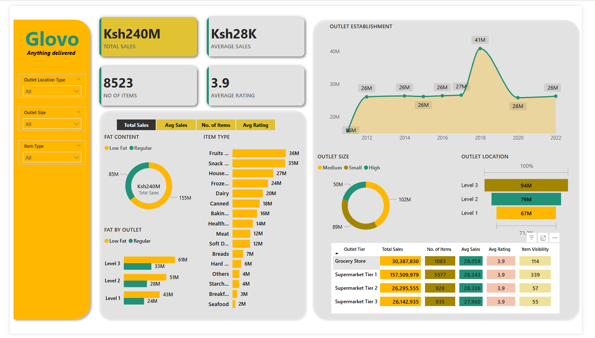Click the Item Visibility column header

click(535, 249)
